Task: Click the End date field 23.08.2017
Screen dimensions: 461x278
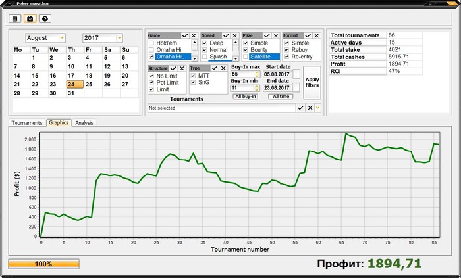Action: click(277, 88)
